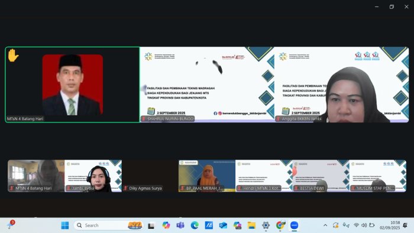Open Microsoft Edge from the taskbar
414x233 pixels.
point(195,225)
